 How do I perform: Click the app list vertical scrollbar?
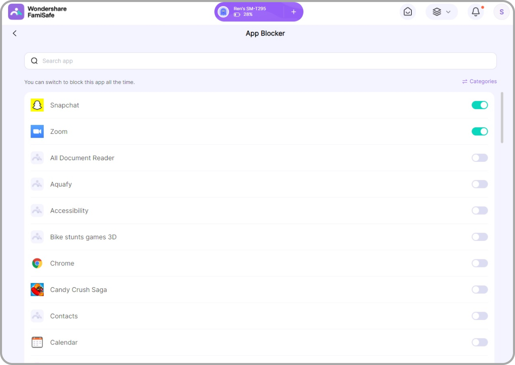(x=502, y=118)
